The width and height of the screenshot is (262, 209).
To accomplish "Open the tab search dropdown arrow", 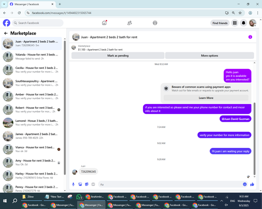I will click(4, 4).
